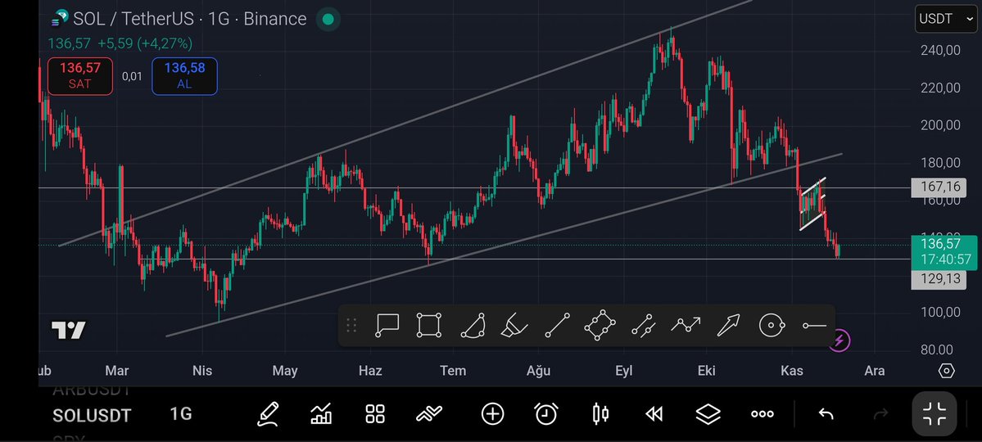Click the green market status indicator
The height and width of the screenshot is (442, 982).
(x=328, y=20)
